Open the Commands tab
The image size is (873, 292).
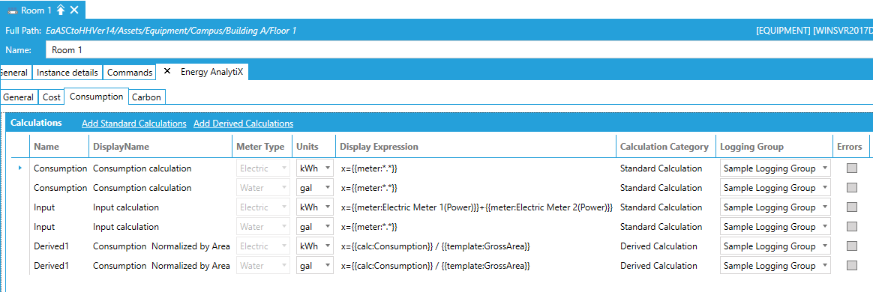[130, 73]
